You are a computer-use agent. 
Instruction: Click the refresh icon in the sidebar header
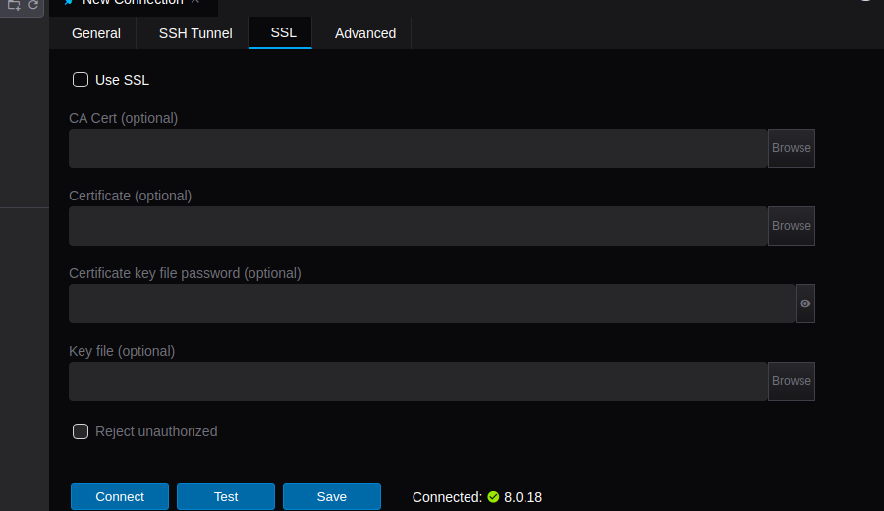[32, 5]
